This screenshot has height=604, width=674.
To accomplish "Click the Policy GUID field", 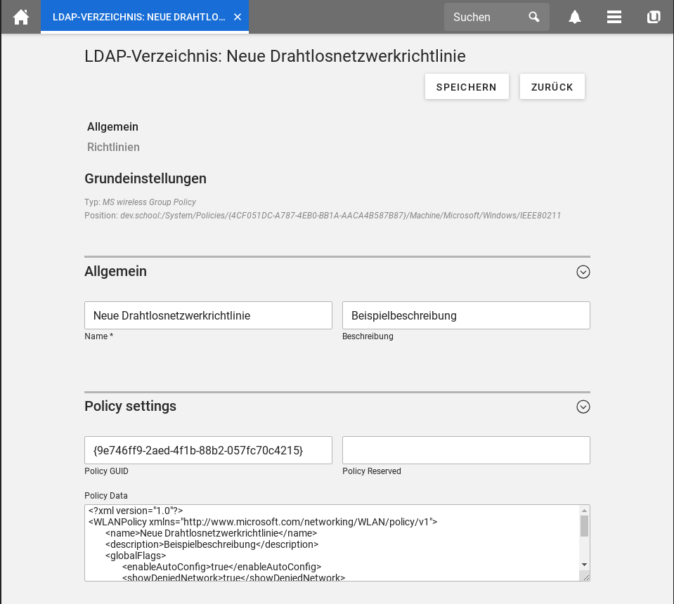I will (208, 450).
